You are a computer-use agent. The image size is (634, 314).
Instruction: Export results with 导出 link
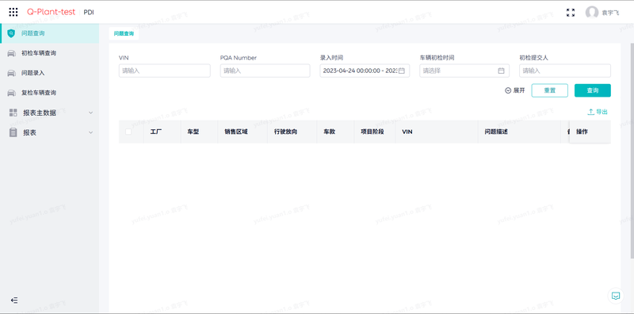[598, 112]
